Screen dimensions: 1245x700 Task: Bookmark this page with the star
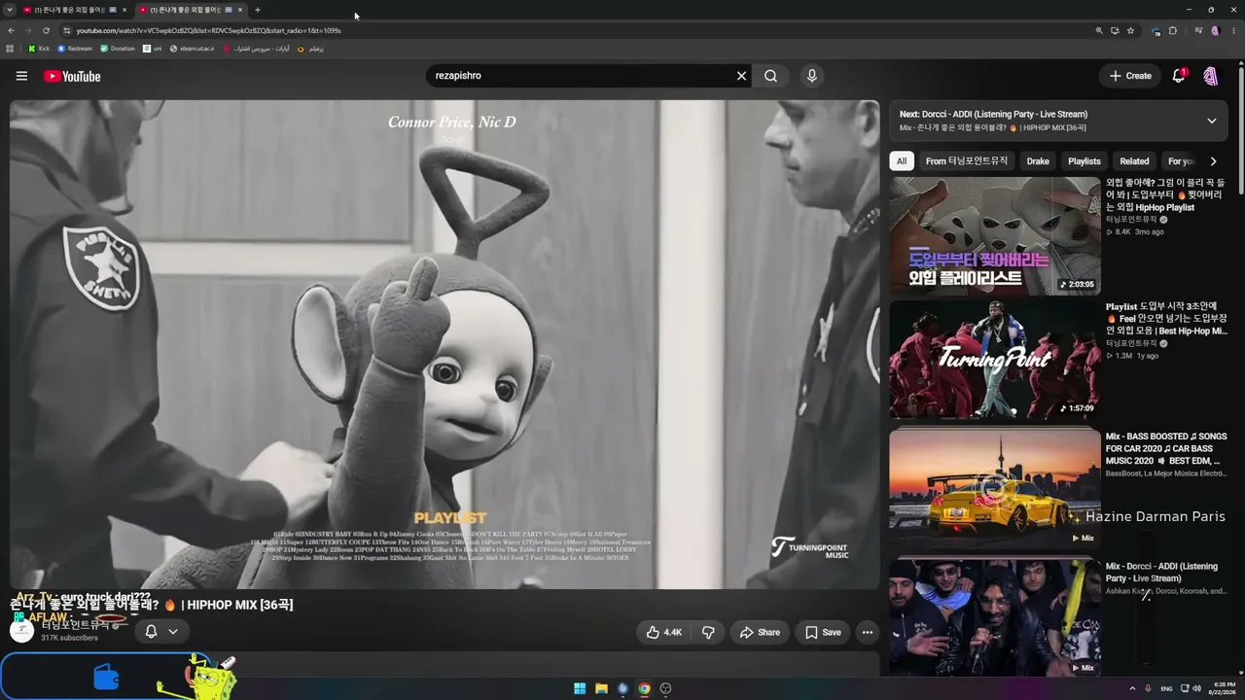tap(1130, 30)
